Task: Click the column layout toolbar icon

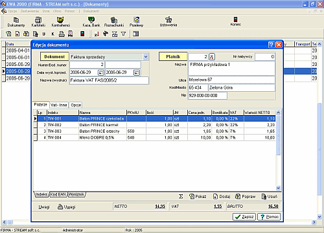Action: [x=136, y=34]
